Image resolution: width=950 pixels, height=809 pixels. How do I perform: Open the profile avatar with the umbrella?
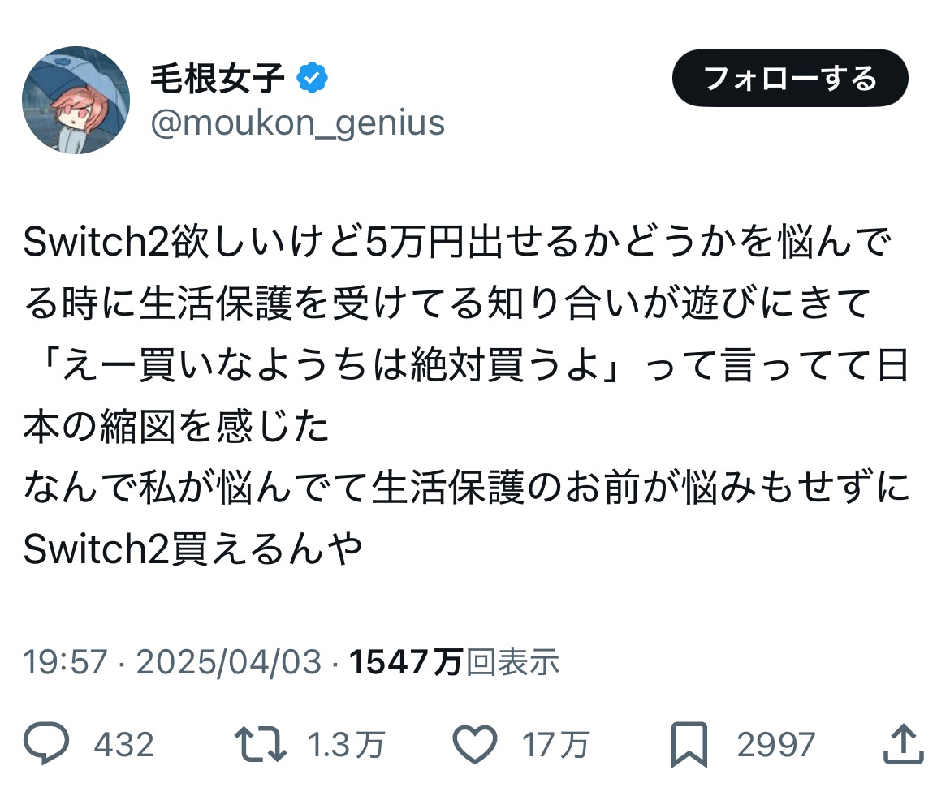tap(76, 101)
